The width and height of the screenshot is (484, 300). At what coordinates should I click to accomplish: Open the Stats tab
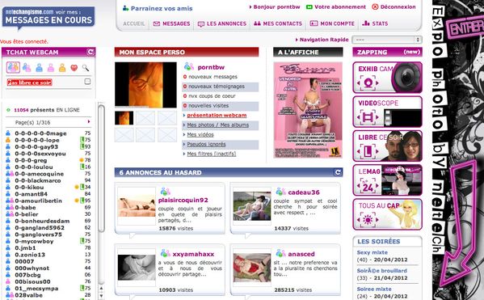coord(380,23)
